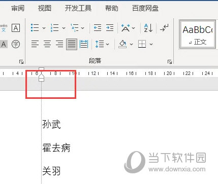Click the text 霍去病
Image resolution: width=218 pixels, height=184 pixels.
[56, 148]
